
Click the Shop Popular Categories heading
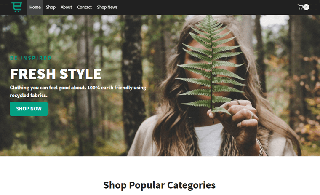pyautogui.click(x=160, y=185)
